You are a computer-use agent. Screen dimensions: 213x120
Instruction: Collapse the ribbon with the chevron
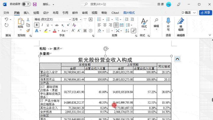pos(210,35)
